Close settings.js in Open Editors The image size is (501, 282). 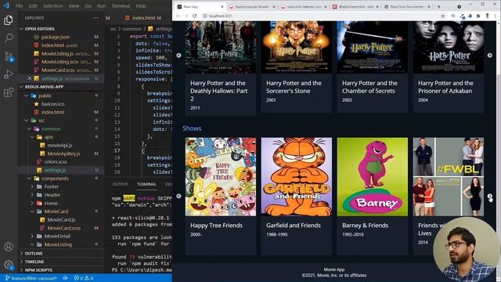[30, 78]
